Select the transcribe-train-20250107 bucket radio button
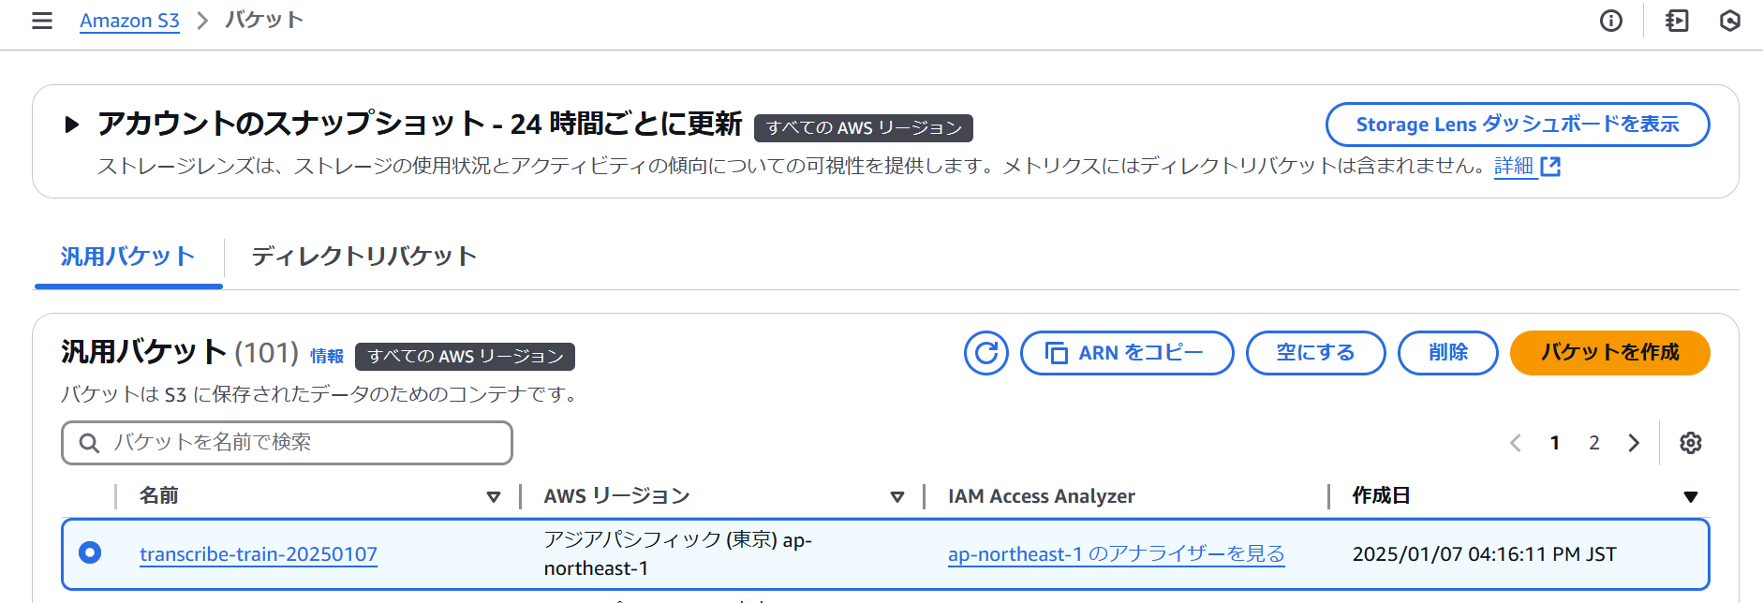 click(90, 552)
